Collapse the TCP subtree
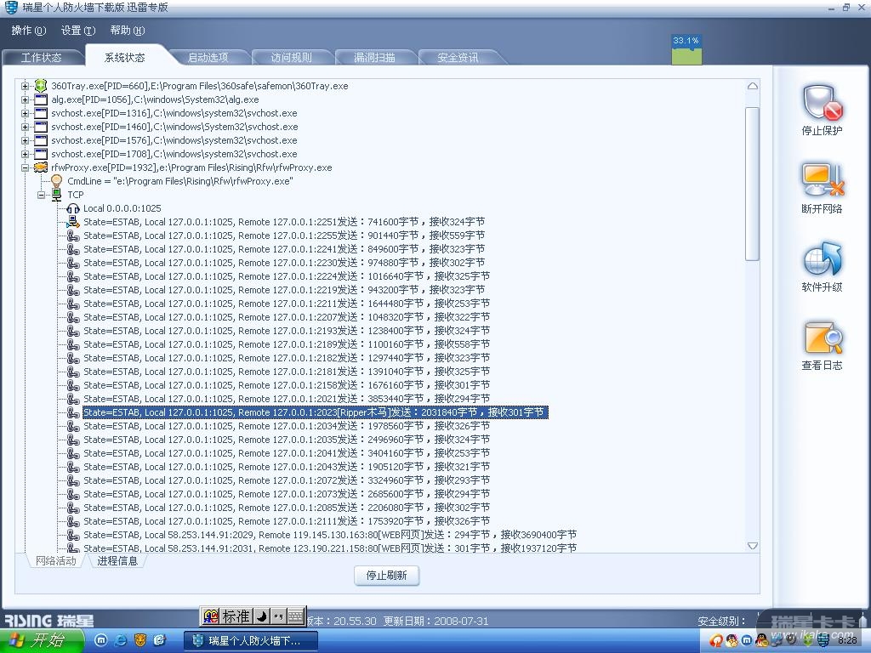 click(41, 195)
